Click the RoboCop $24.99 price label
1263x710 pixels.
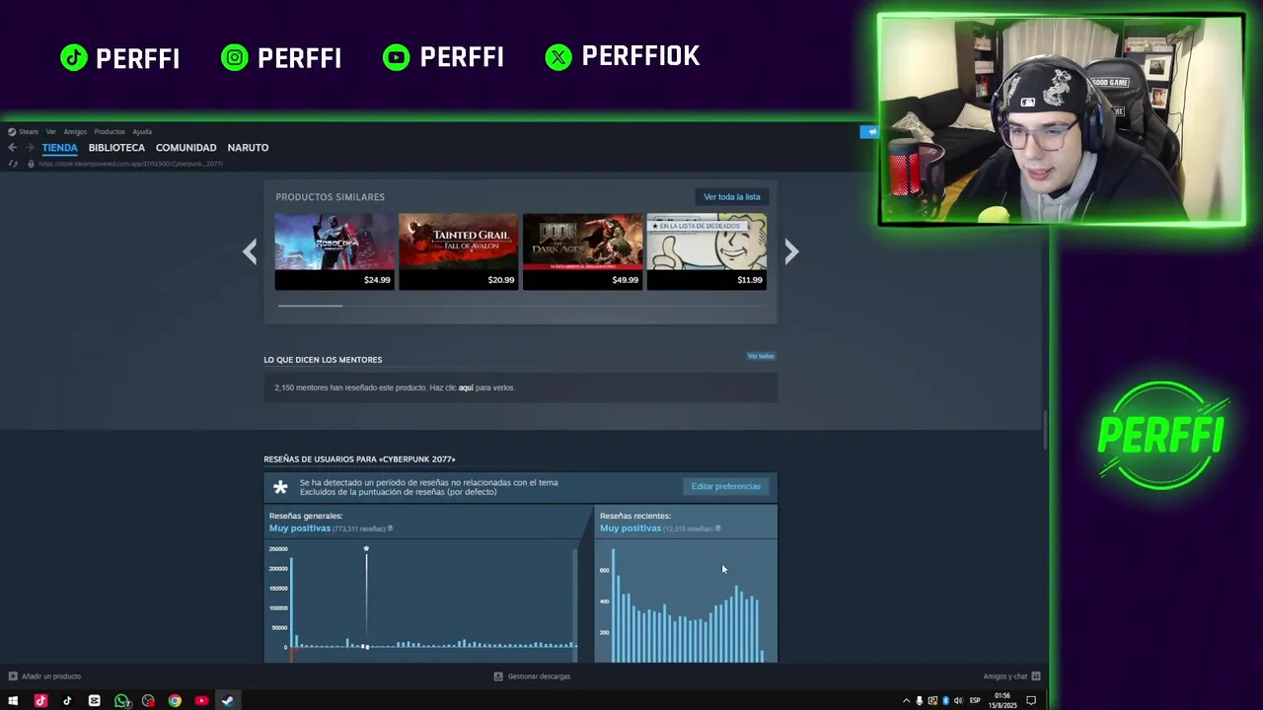point(377,280)
